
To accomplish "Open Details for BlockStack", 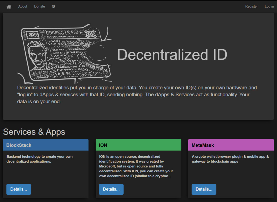I will [19, 189].
